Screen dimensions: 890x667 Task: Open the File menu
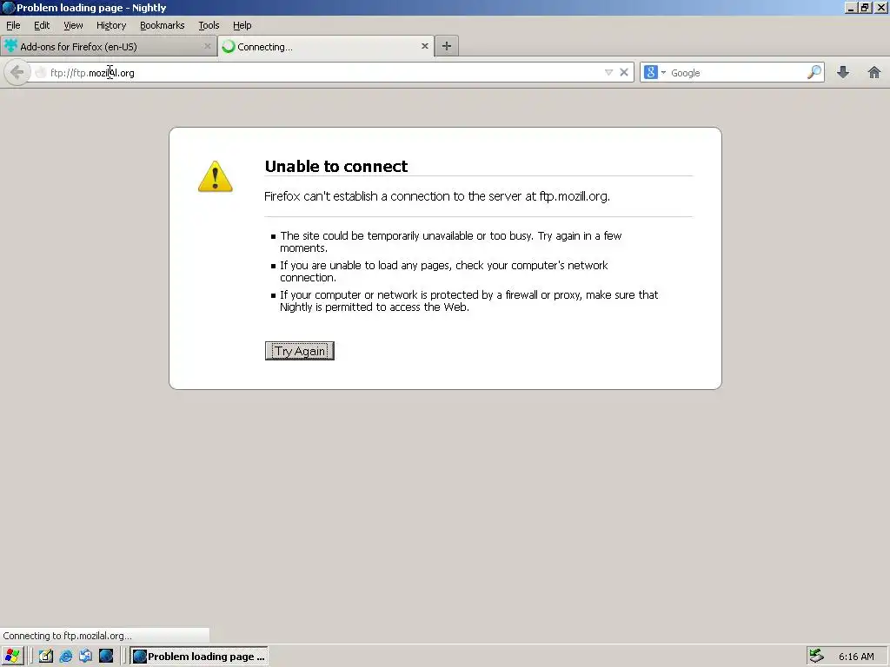click(x=13, y=25)
